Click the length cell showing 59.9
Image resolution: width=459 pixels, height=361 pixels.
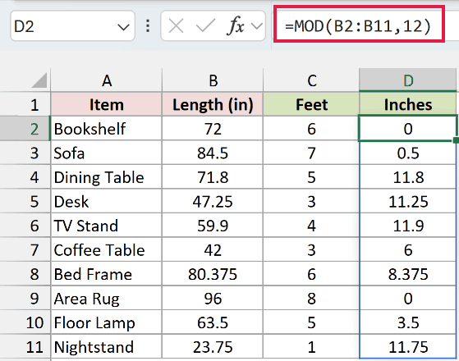pyautogui.click(x=213, y=226)
